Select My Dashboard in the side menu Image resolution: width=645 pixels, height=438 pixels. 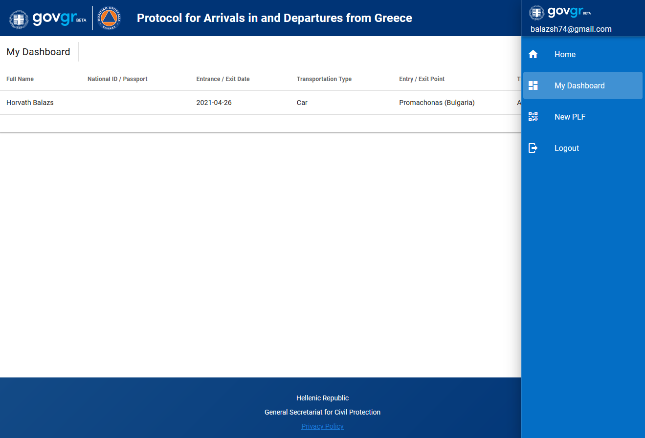[x=579, y=85]
